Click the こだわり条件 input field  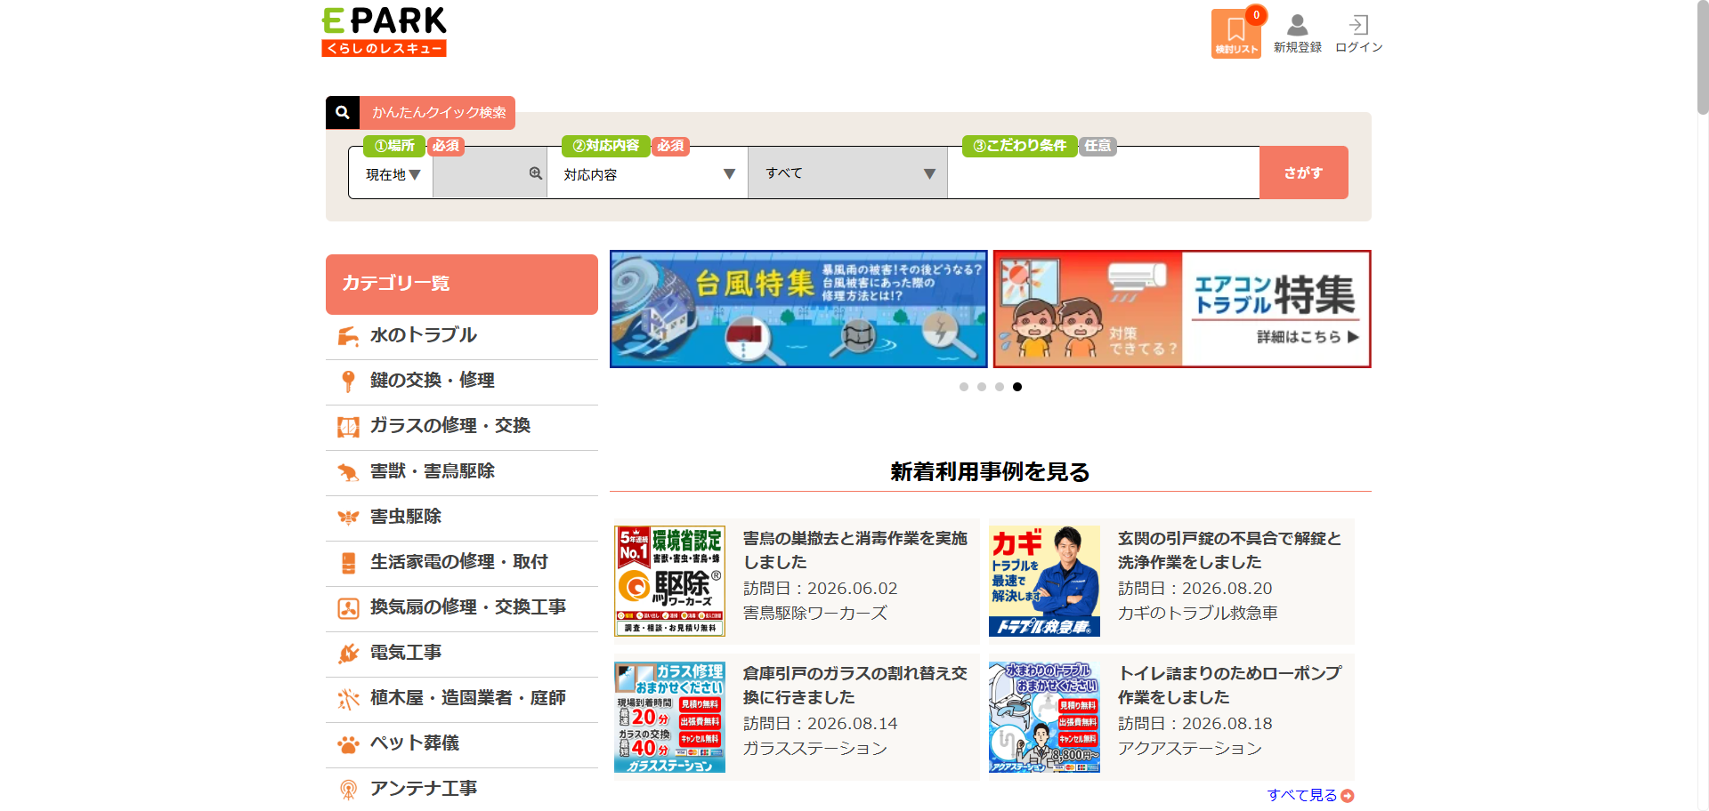pos(1104,173)
